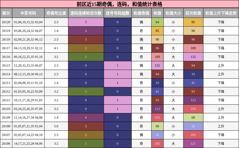Image resolution: width=239 pixels, height=148 pixels.
Task: Click the green 和值 cell showing 64
Action: 157,22
